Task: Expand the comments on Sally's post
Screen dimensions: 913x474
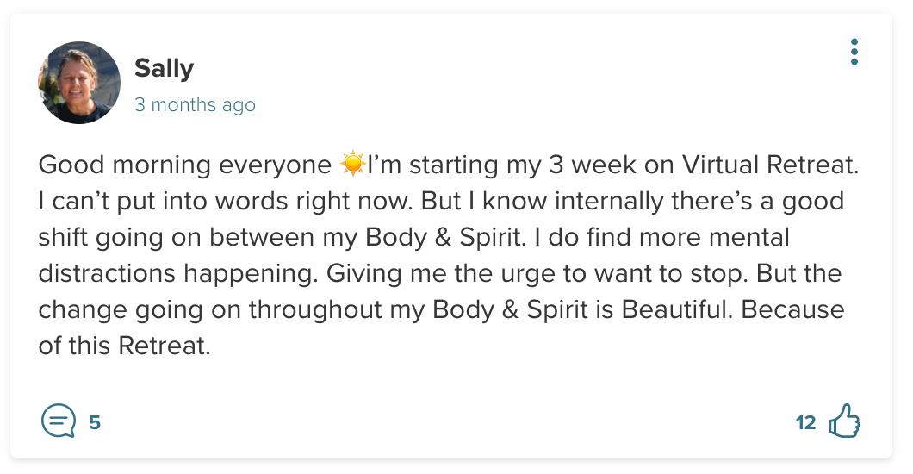Action: [58, 422]
